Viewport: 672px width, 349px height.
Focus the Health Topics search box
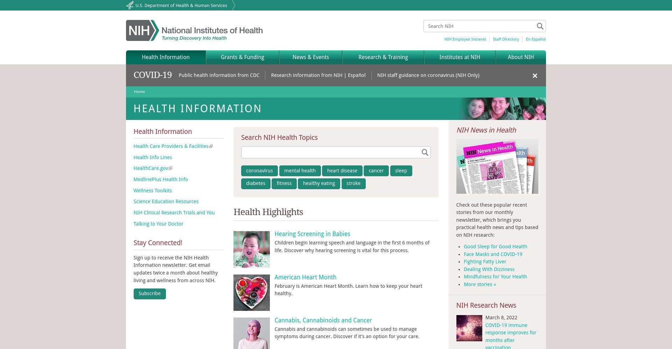(x=331, y=152)
